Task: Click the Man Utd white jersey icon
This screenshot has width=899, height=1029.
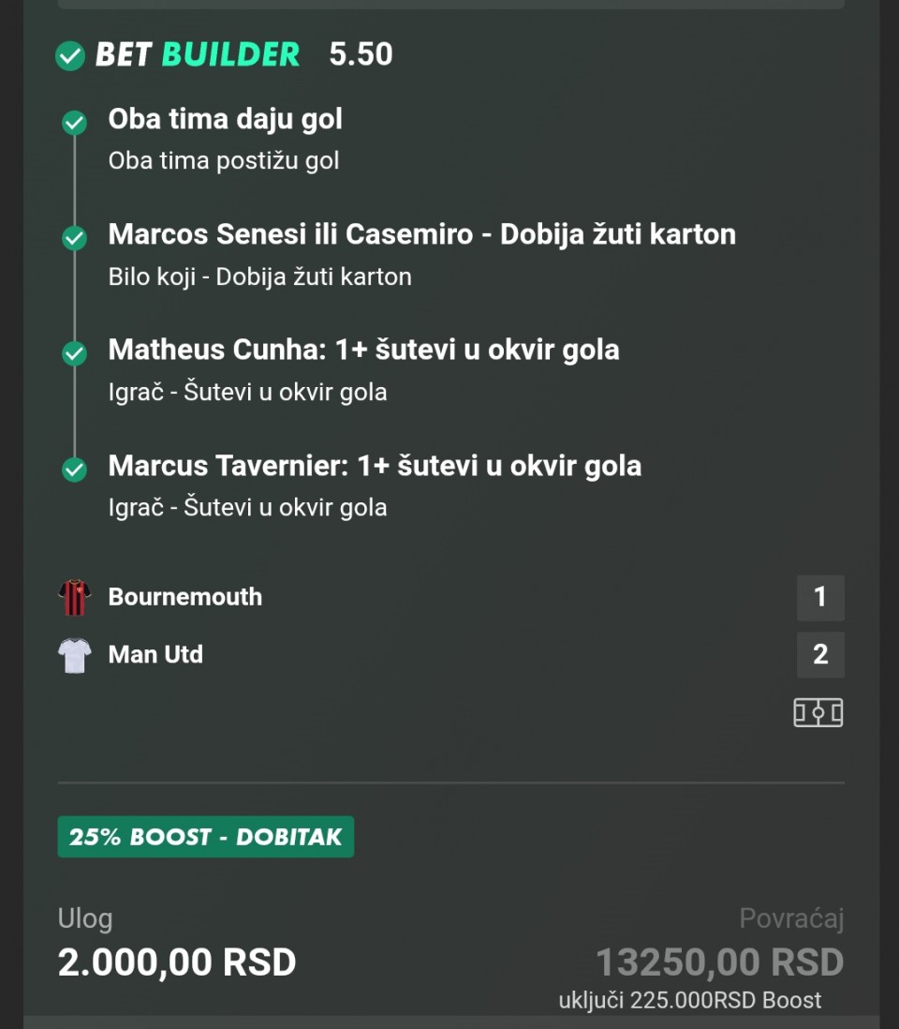Action: click(74, 655)
